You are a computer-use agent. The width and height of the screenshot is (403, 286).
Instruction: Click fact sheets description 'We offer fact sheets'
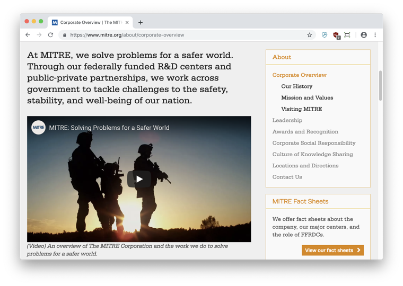[x=316, y=227]
